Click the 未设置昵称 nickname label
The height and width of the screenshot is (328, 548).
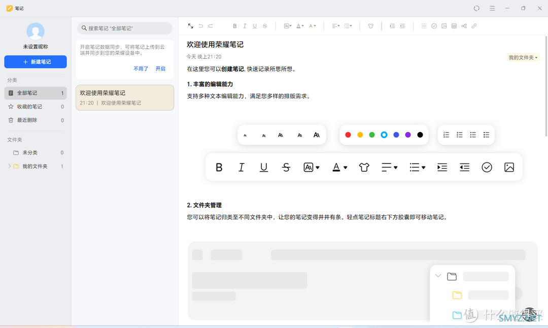(36, 47)
